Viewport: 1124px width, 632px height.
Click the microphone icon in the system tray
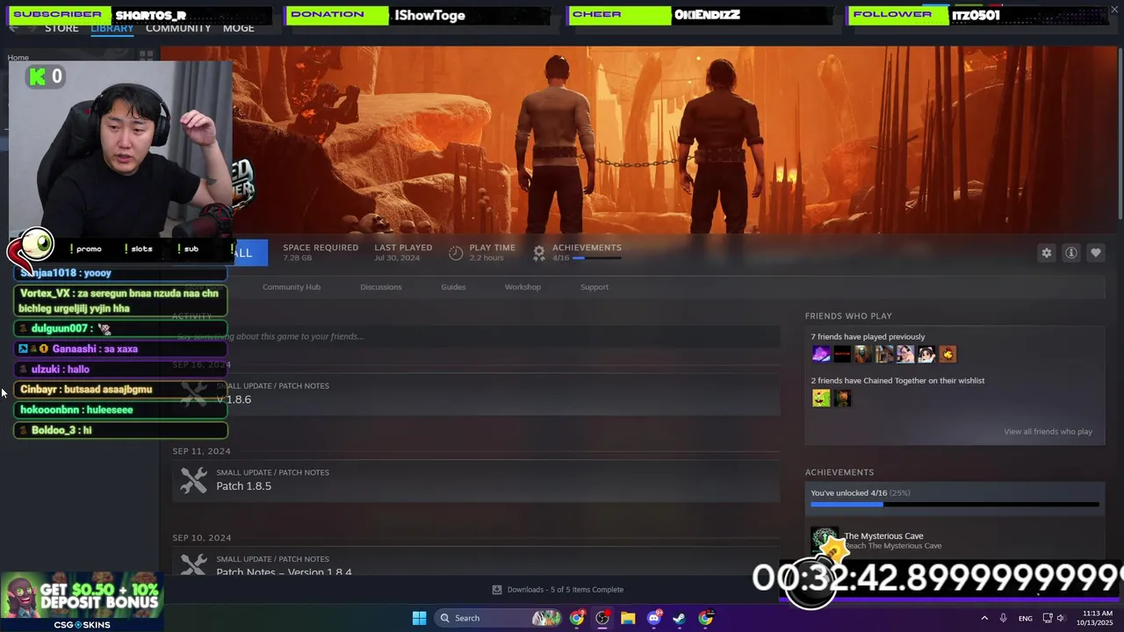(1003, 618)
